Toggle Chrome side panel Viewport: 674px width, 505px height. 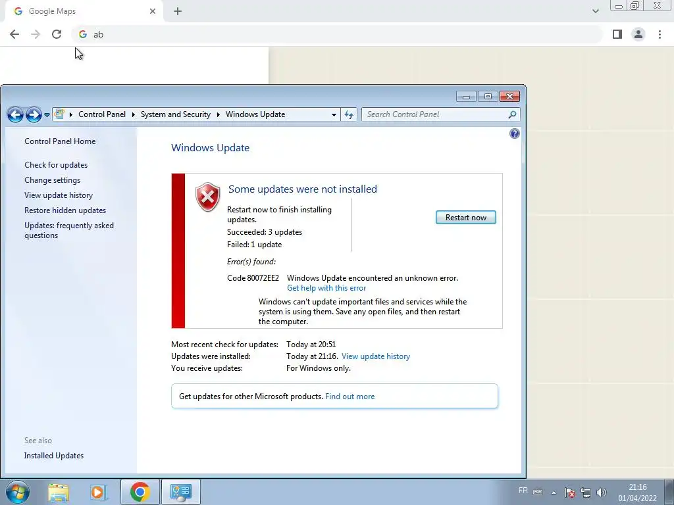617,34
